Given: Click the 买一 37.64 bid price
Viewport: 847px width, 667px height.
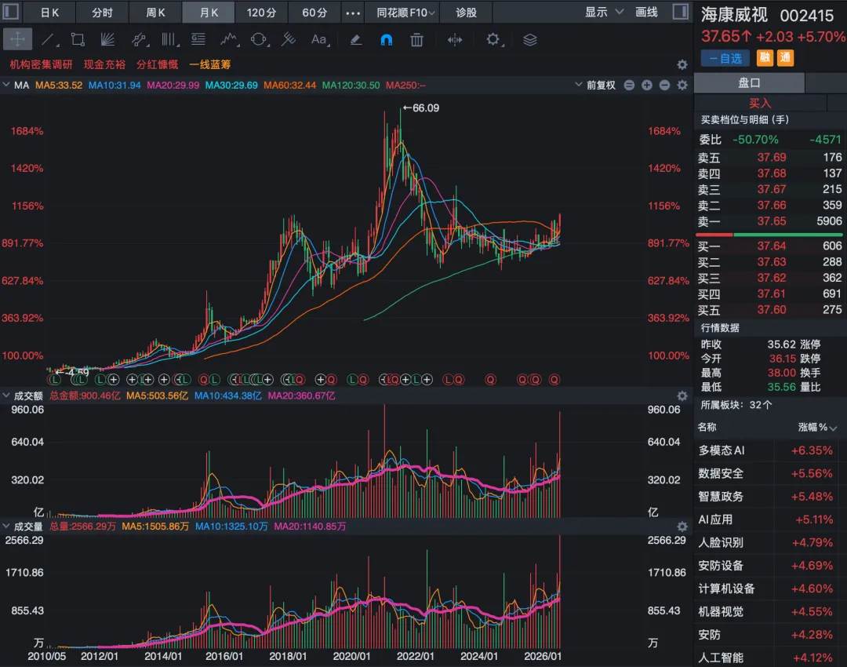Looking at the screenshot, I should tap(772, 246).
